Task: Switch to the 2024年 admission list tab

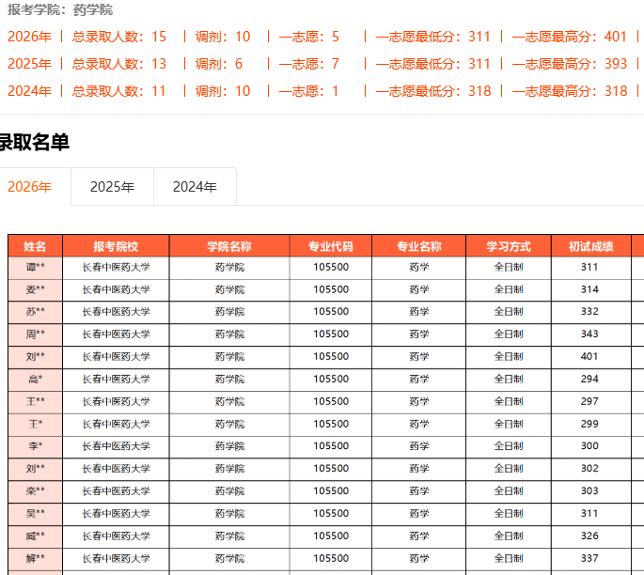Action: 195,187
